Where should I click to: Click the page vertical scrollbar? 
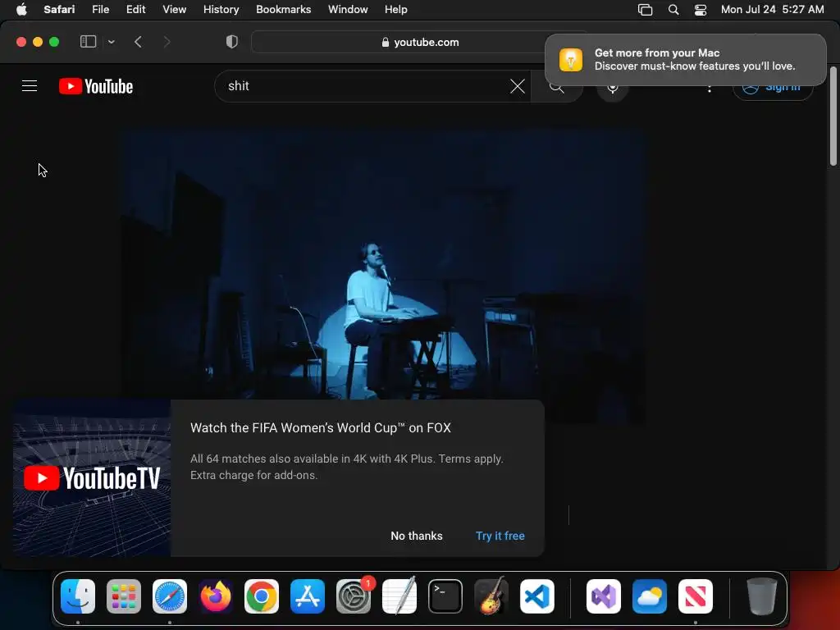833,116
